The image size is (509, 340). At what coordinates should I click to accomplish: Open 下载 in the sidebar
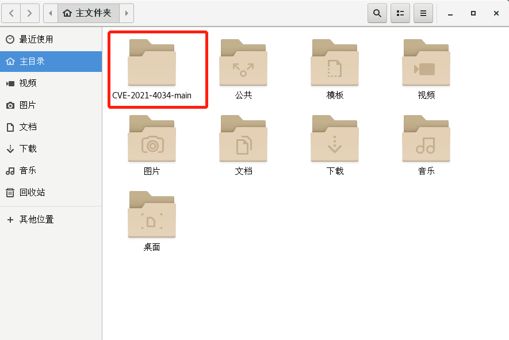click(51, 148)
